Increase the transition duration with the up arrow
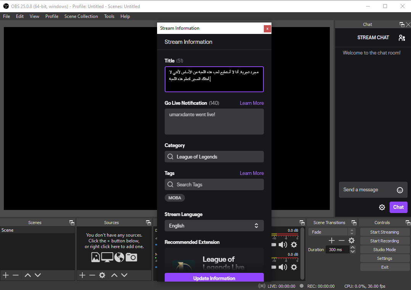 click(x=353, y=248)
